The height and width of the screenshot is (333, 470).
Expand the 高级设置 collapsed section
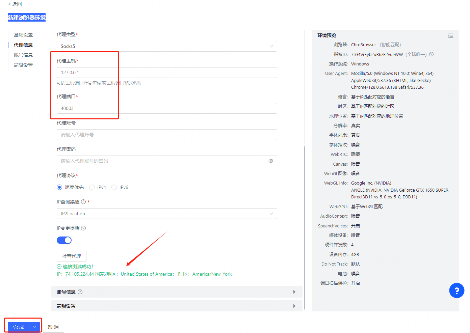coord(177,306)
